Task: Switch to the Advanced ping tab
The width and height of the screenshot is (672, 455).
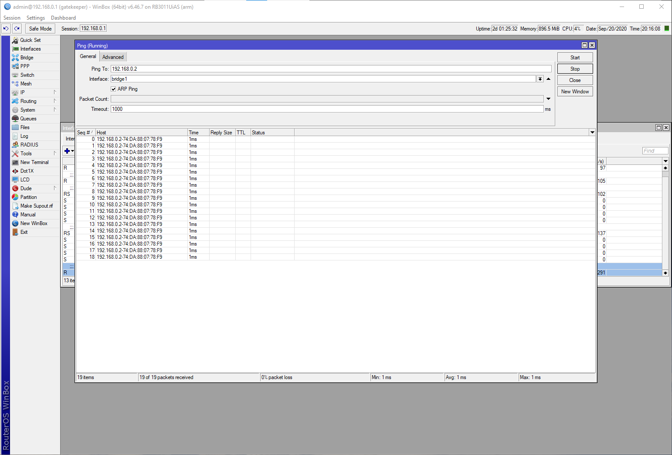Action: [x=113, y=56]
